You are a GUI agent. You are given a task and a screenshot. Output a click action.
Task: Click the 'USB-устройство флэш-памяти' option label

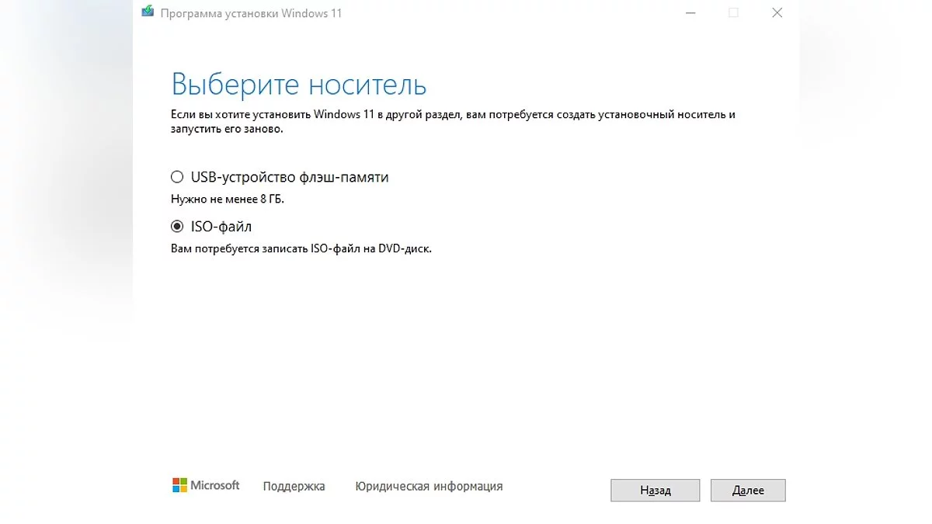click(x=290, y=177)
